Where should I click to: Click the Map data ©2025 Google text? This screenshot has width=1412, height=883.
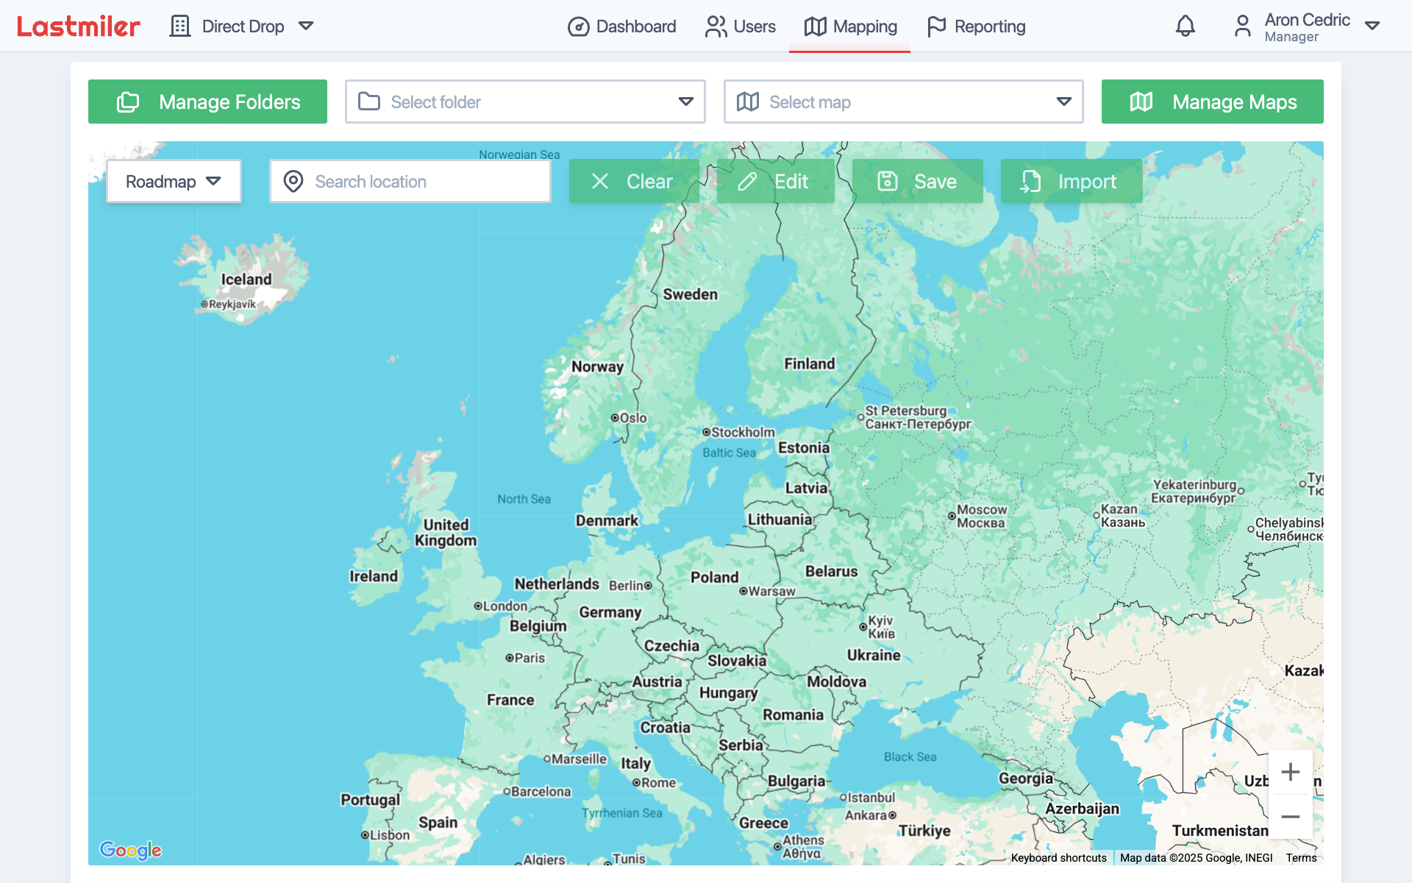tap(1197, 858)
